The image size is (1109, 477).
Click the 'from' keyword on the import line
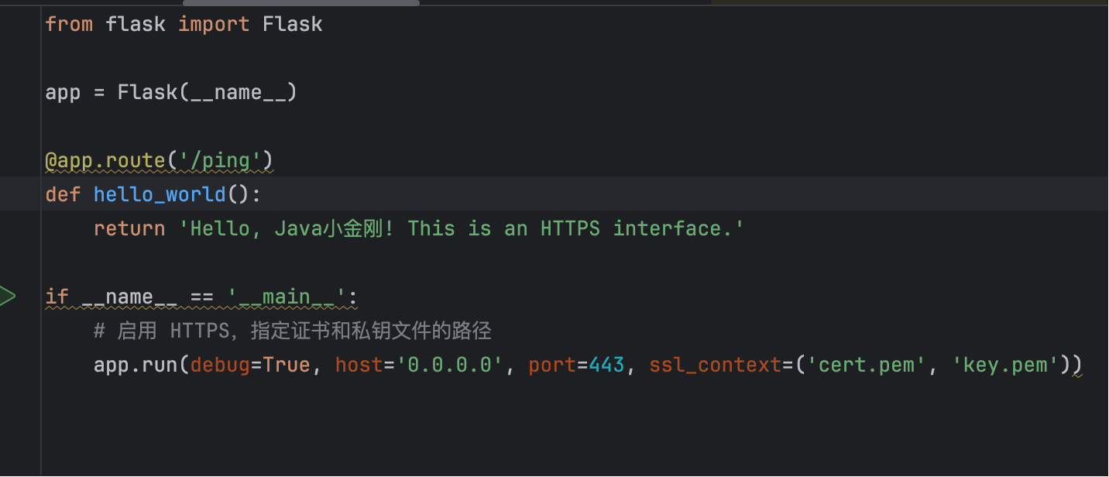point(69,24)
